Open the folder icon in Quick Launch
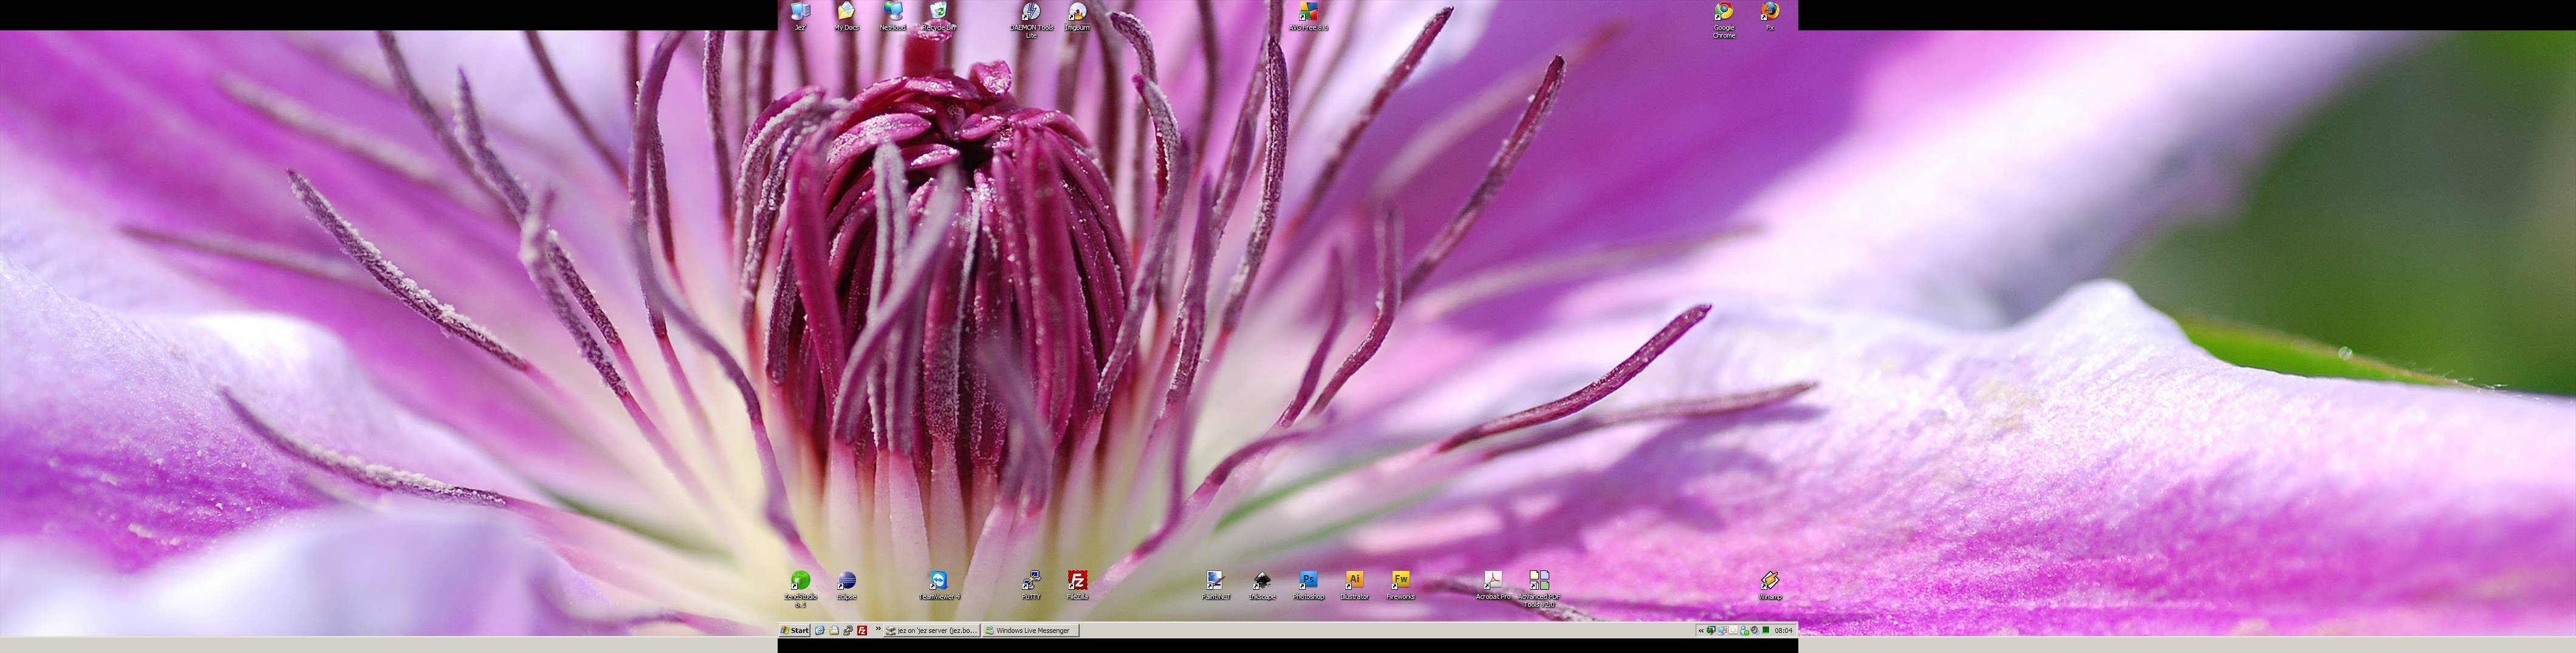 click(834, 630)
